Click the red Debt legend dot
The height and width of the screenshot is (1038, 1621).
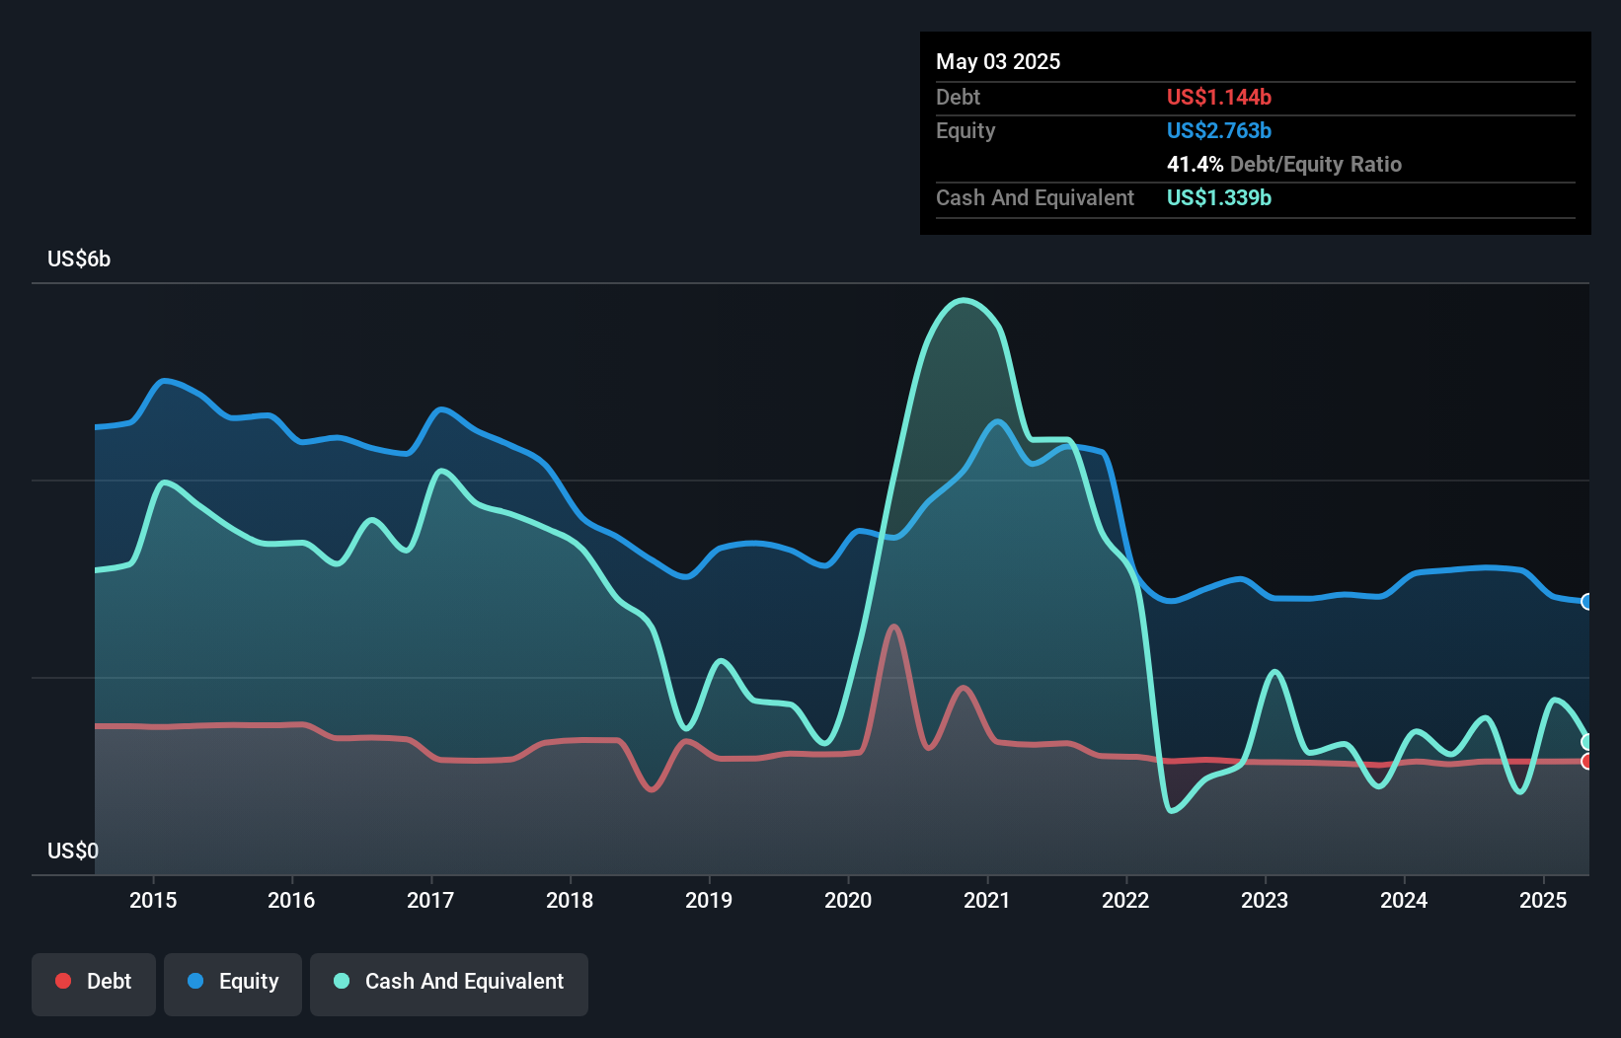(x=63, y=981)
